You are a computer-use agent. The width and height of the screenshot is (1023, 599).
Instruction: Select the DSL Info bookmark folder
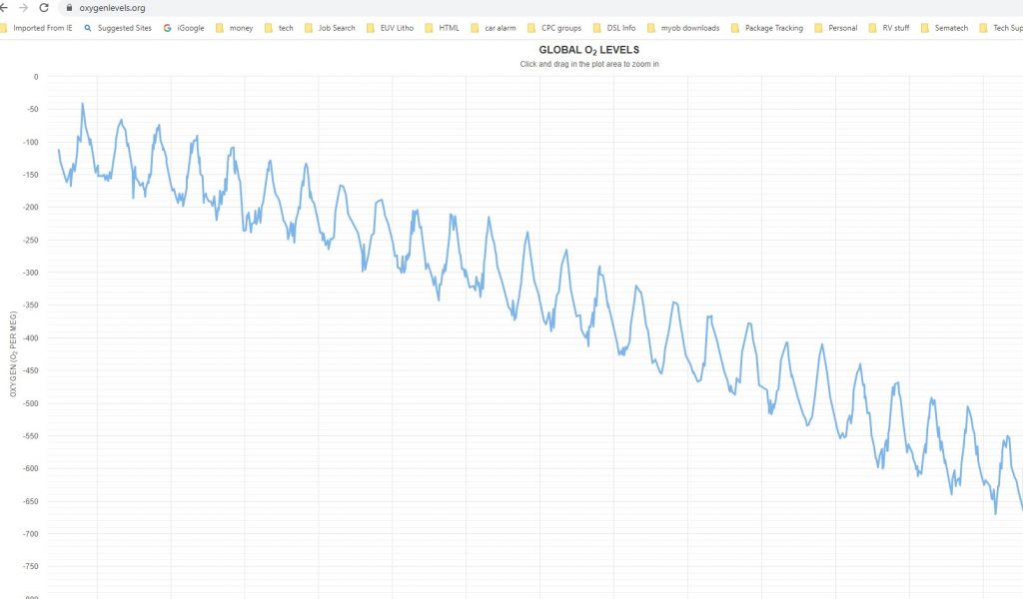tap(614, 28)
